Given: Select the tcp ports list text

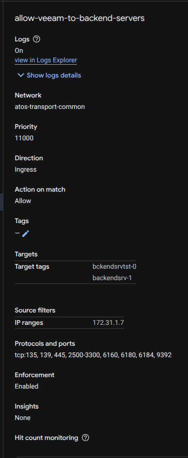Looking at the screenshot, I should pos(93,355).
